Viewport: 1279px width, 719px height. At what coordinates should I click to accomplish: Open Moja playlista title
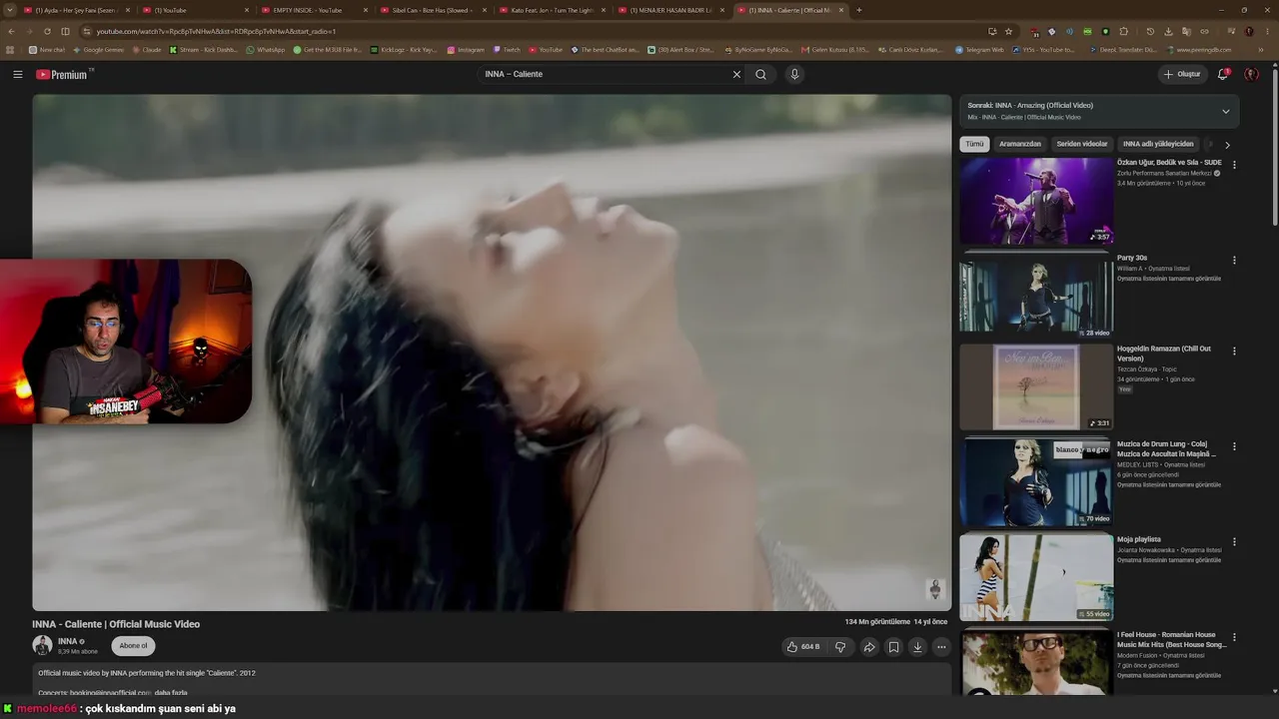(1139, 539)
